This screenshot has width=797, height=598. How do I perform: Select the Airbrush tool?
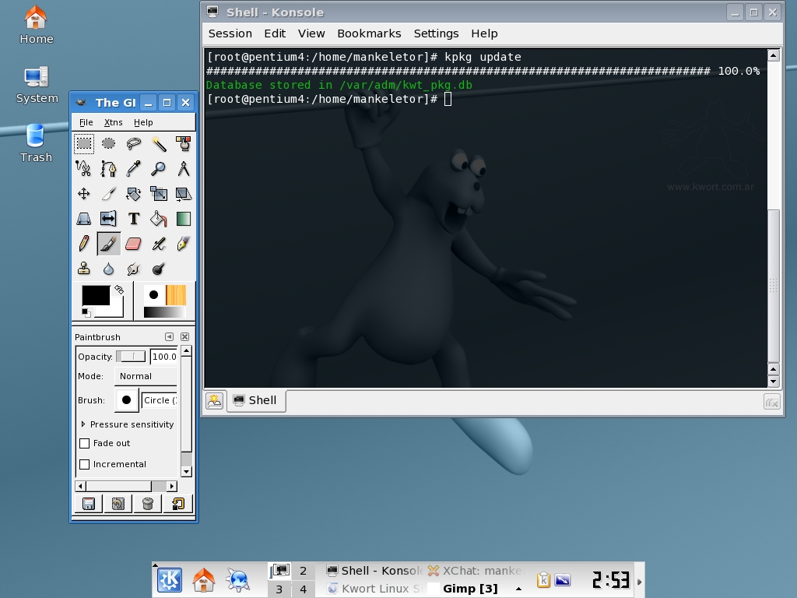tap(159, 244)
